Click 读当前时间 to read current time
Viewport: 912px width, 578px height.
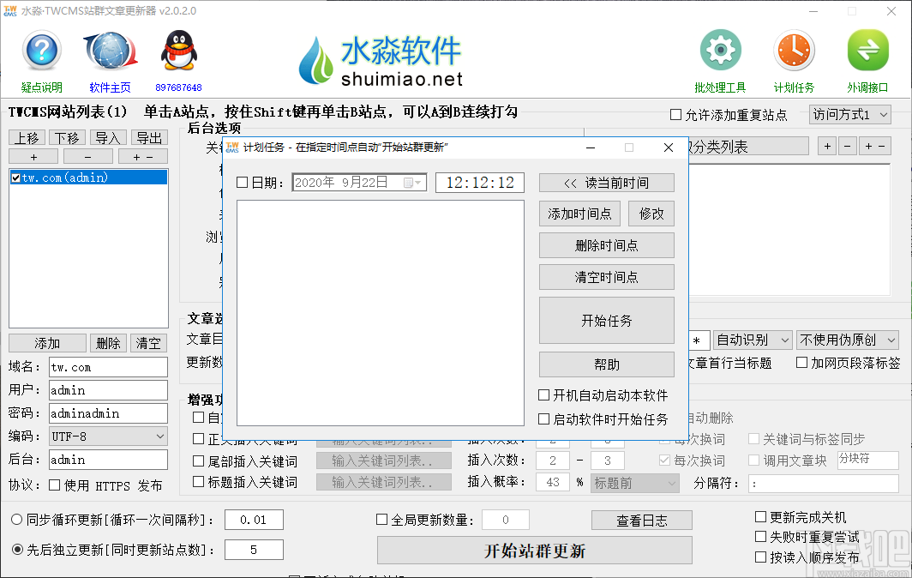pyautogui.click(x=606, y=182)
